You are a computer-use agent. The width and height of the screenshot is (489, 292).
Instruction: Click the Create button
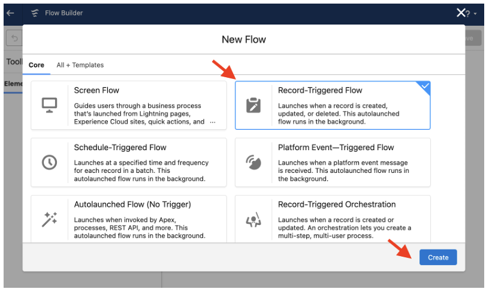(438, 257)
